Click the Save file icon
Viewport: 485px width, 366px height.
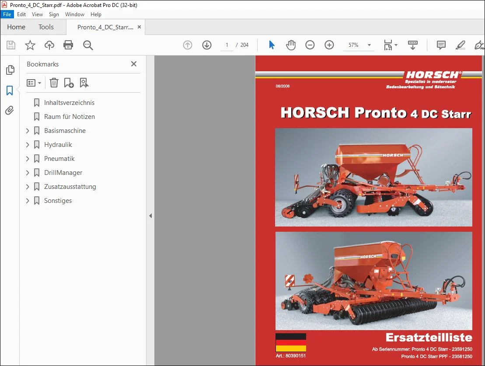click(11, 45)
